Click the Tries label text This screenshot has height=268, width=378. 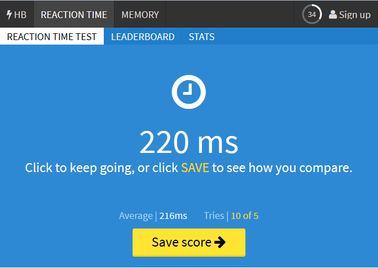[214, 216]
